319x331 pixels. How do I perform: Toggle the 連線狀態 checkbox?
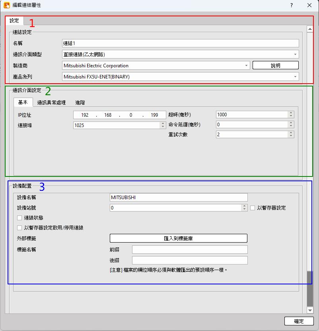coord(19,218)
